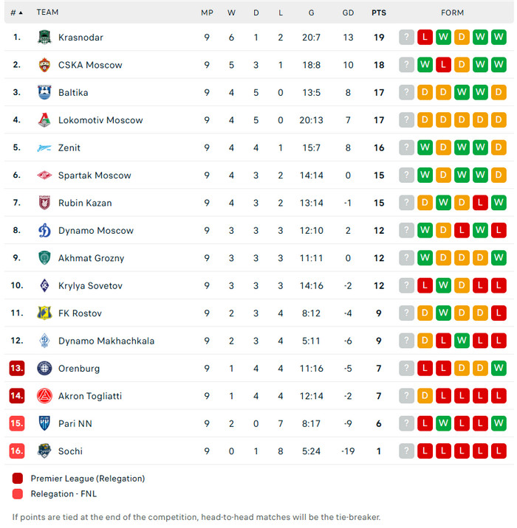
Task: Click Orenburg's dark red position 13 badge
Action: pos(16,369)
